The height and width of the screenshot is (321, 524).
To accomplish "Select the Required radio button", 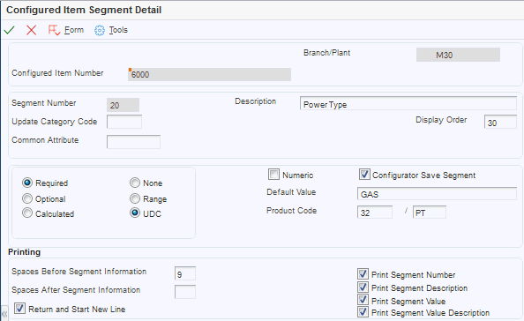I will click(27, 183).
